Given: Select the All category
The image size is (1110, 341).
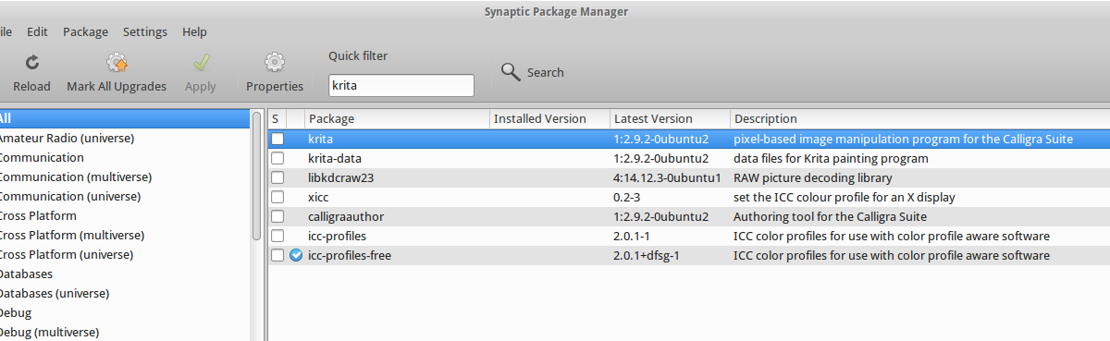Looking at the screenshot, I should point(125,118).
